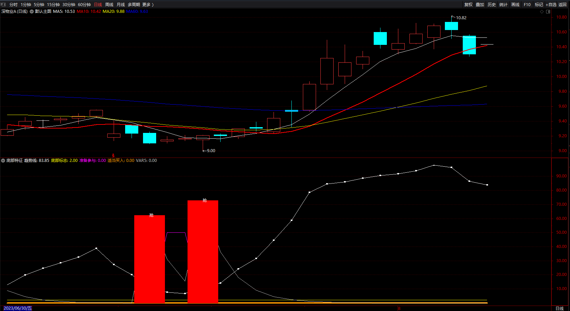Screen dimensions: 570x311
Task: Click the red S marker below the candles
Action: 113,155
